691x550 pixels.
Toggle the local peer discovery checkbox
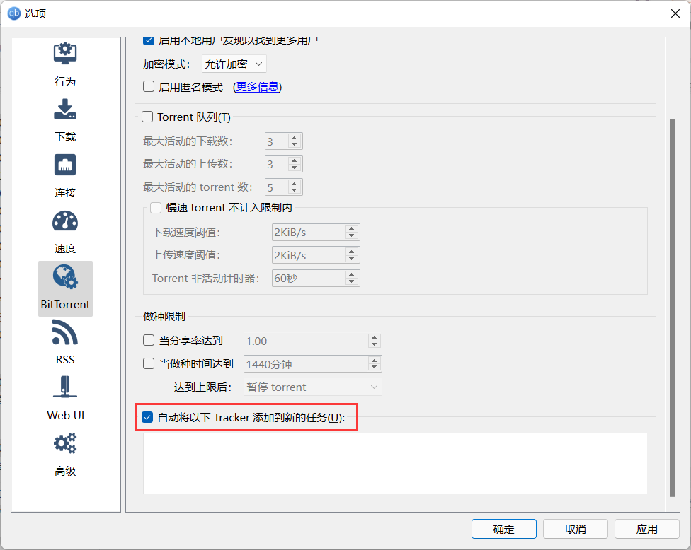tap(149, 41)
